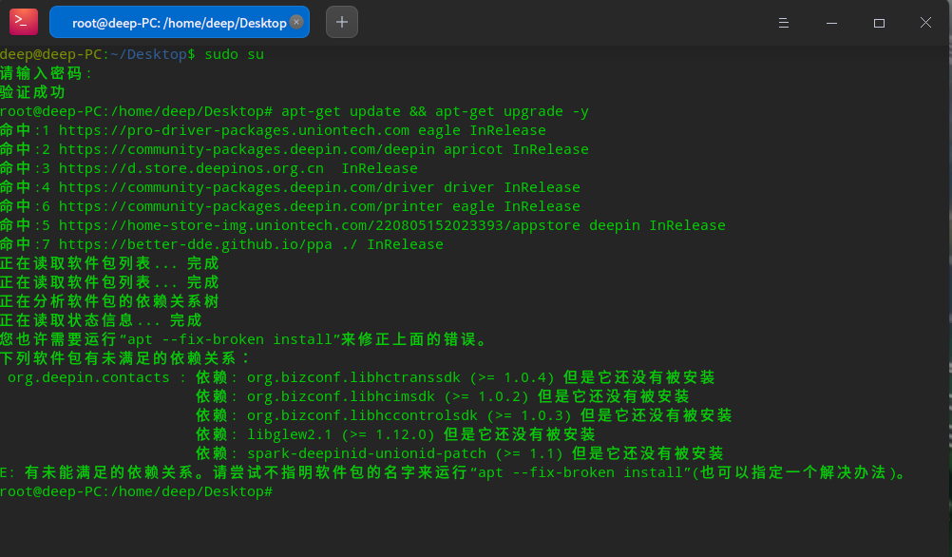Screen dimensions: 952x557
Task: Add a new terminal tab
Action: (342, 23)
